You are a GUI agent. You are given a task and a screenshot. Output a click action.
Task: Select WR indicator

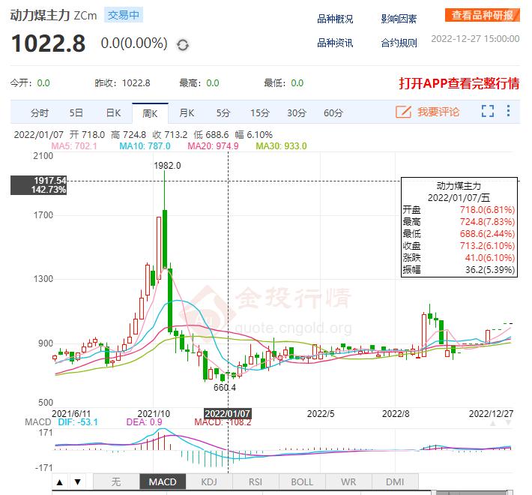pos(348,481)
